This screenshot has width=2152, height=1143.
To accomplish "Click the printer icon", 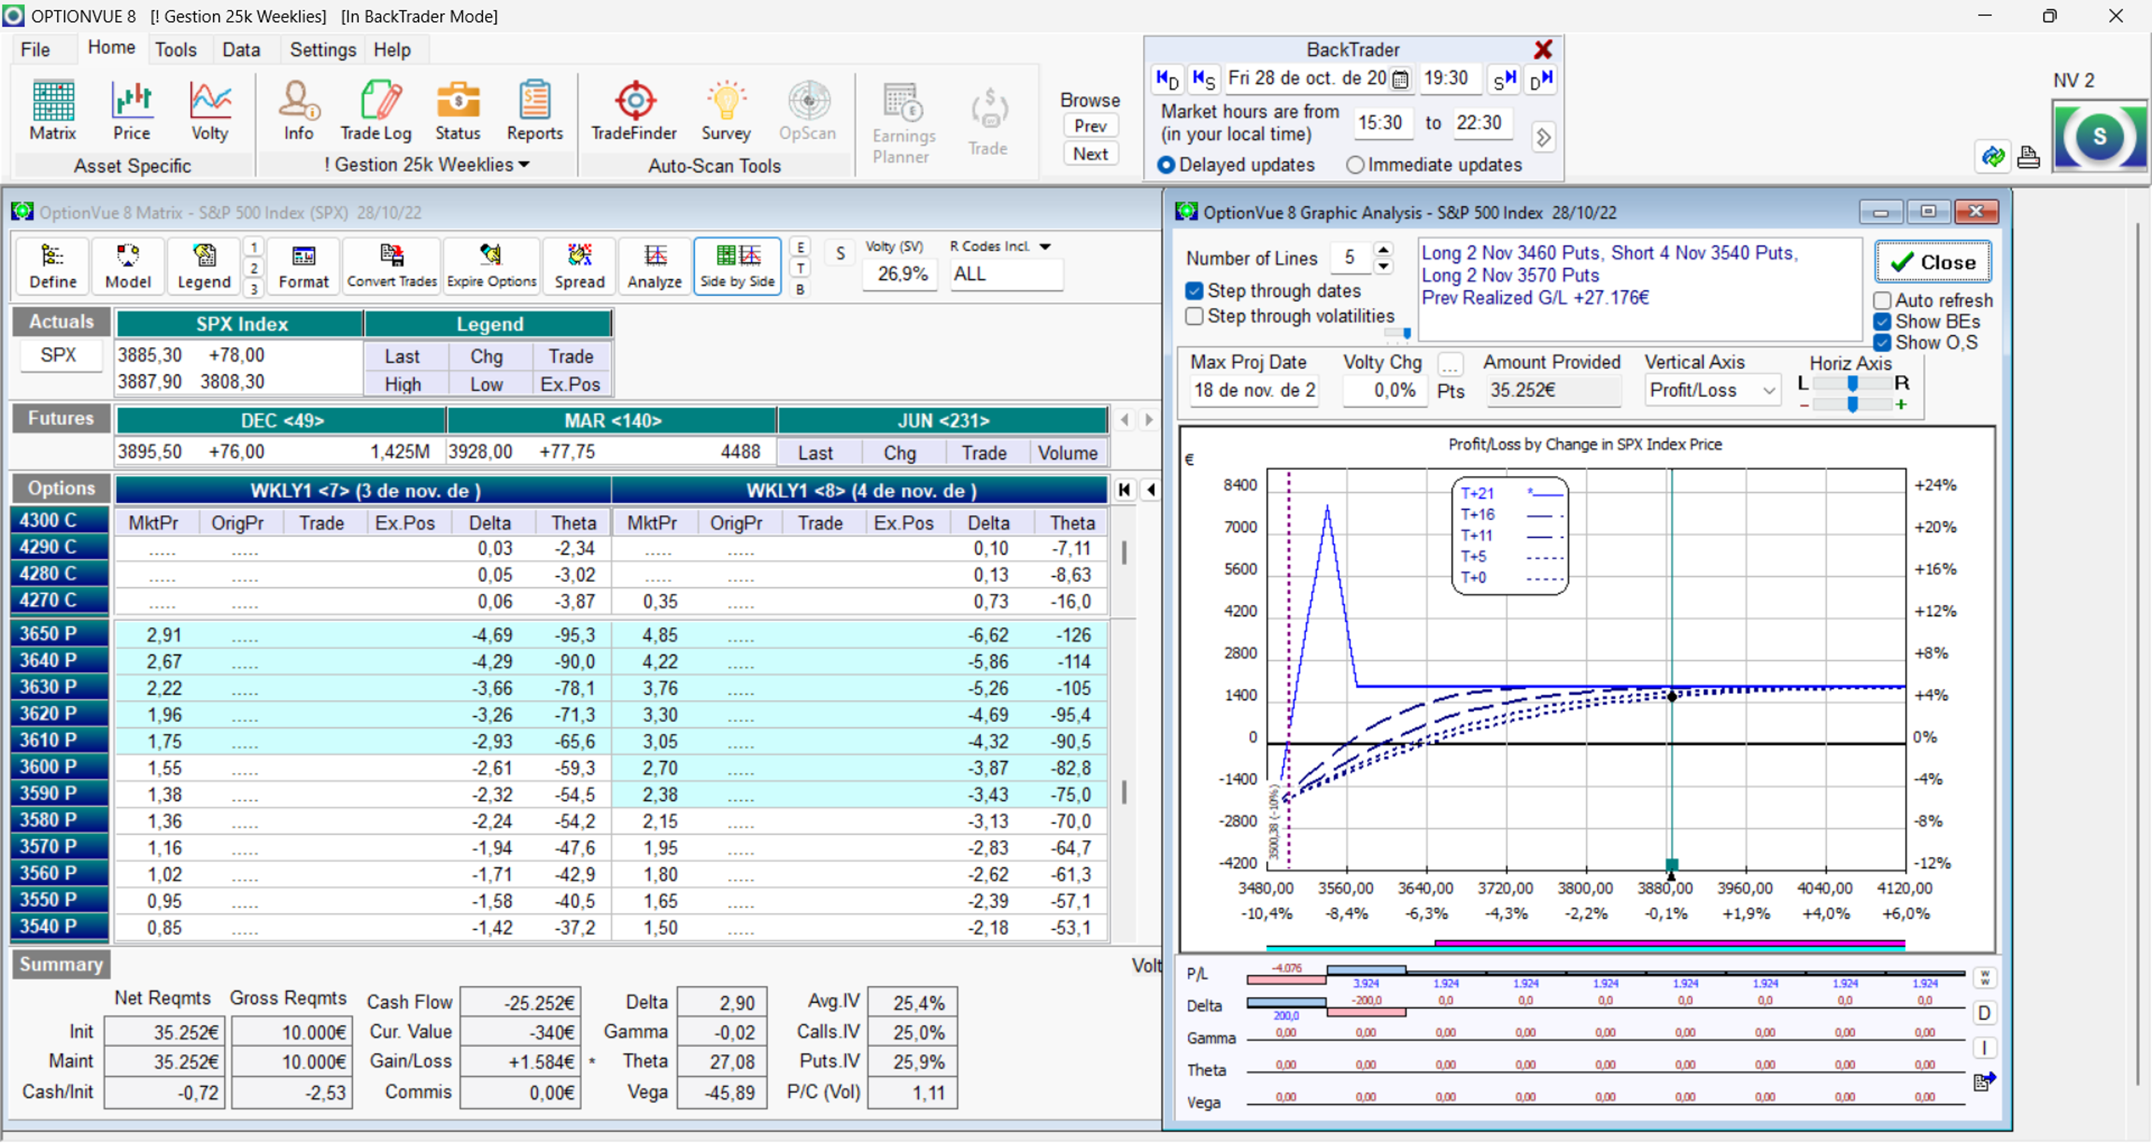I will [2028, 157].
